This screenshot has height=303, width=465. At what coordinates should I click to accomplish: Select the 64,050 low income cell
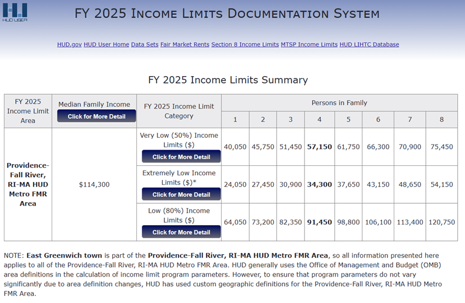235,222
